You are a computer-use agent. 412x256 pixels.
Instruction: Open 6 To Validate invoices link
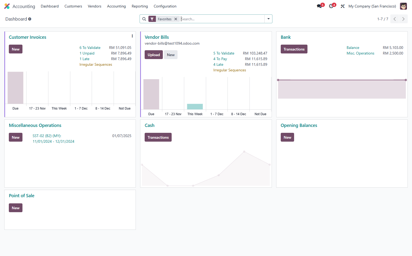pyautogui.click(x=90, y=48)
